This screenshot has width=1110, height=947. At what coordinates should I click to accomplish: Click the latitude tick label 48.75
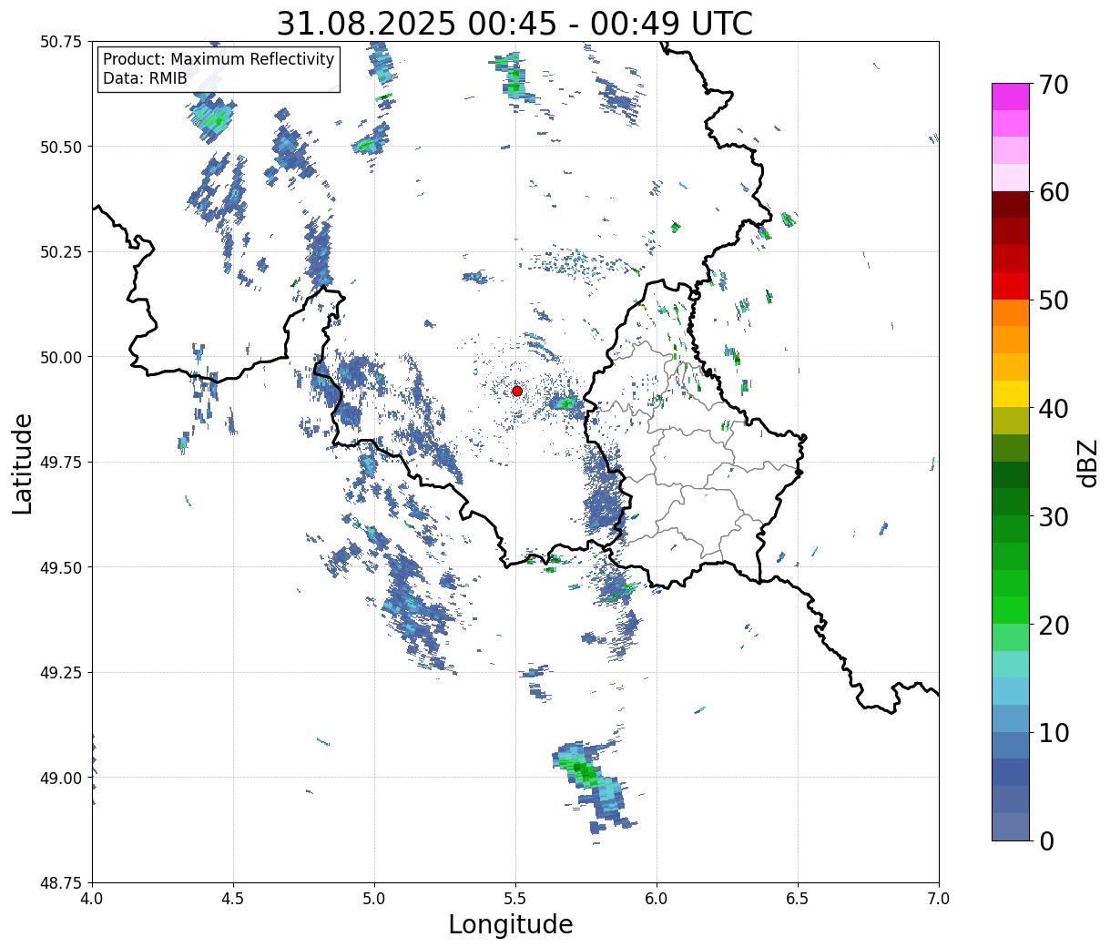[61, 883]
